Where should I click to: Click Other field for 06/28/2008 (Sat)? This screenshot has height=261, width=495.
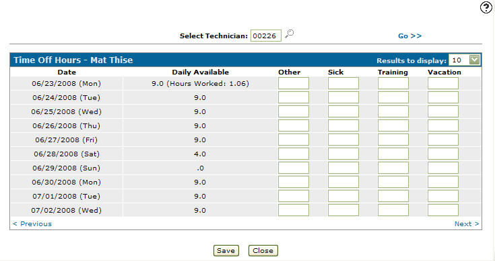(294, 154)
